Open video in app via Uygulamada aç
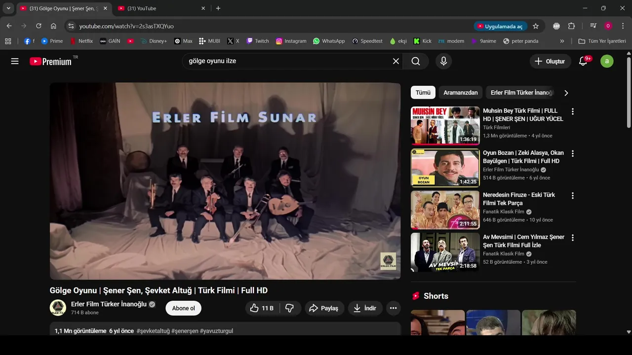 click(x=500, y=26)
